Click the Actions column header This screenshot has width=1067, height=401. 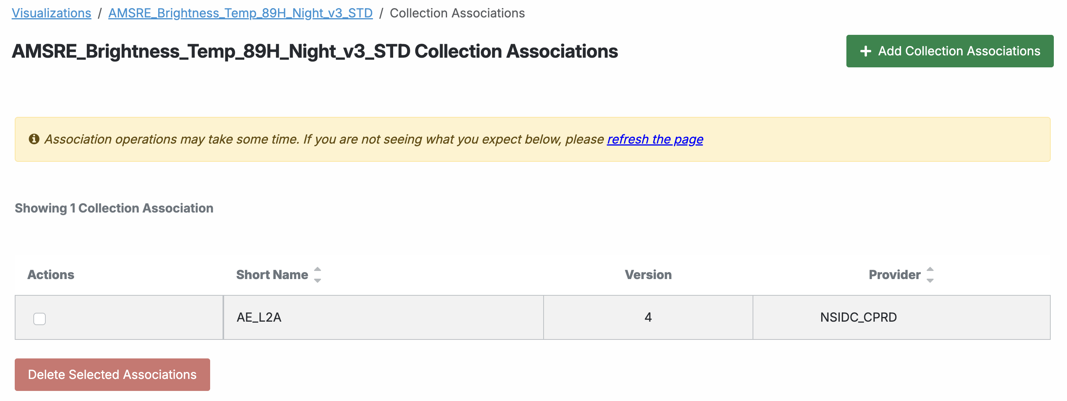[x=51, y=275]
